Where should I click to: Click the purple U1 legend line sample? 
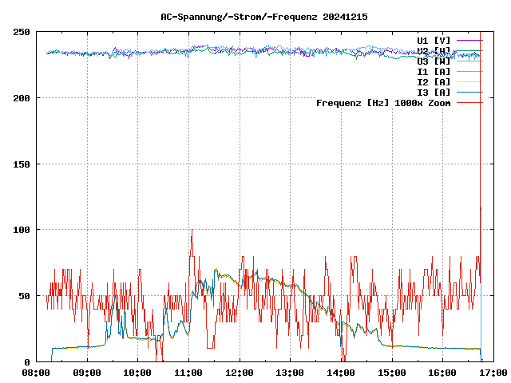click(x=469, y=40)
